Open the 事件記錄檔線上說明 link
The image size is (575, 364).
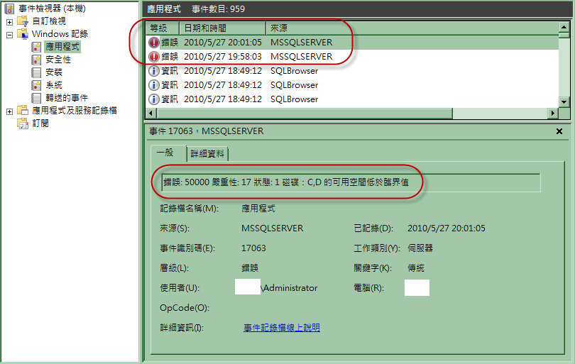[x=282, y=328]
